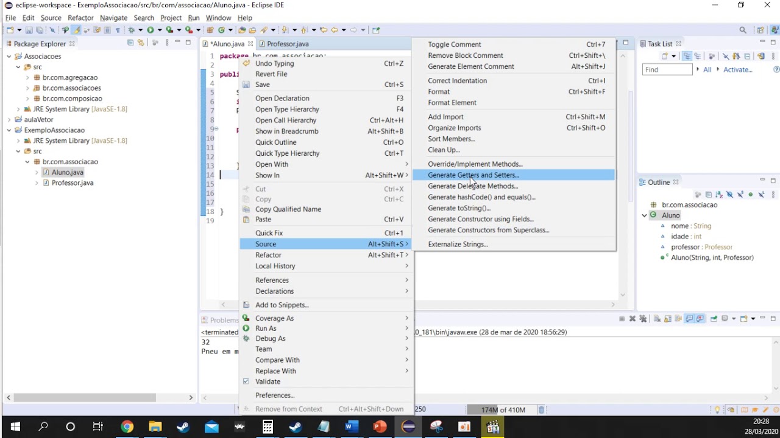This screenshot has height=438, width=780.
Task: Open the Windows Start menu
Action: (15, 426)
